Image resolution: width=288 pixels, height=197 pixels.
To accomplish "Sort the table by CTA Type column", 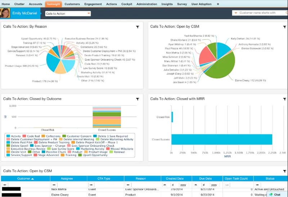I will (x=104, y=178).
